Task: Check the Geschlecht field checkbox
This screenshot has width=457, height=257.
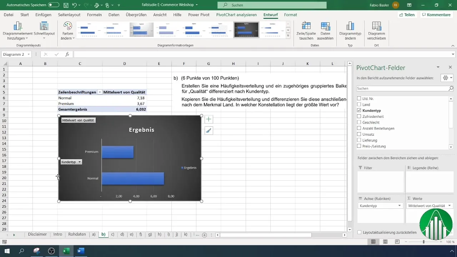Action: pos(359,122)
